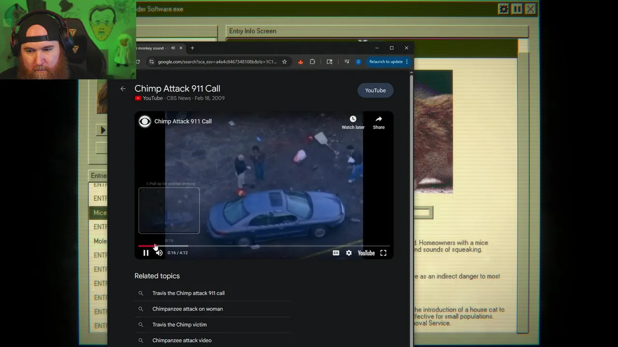Search 'Travis the Chimp victim' topic

coord(179,325)
